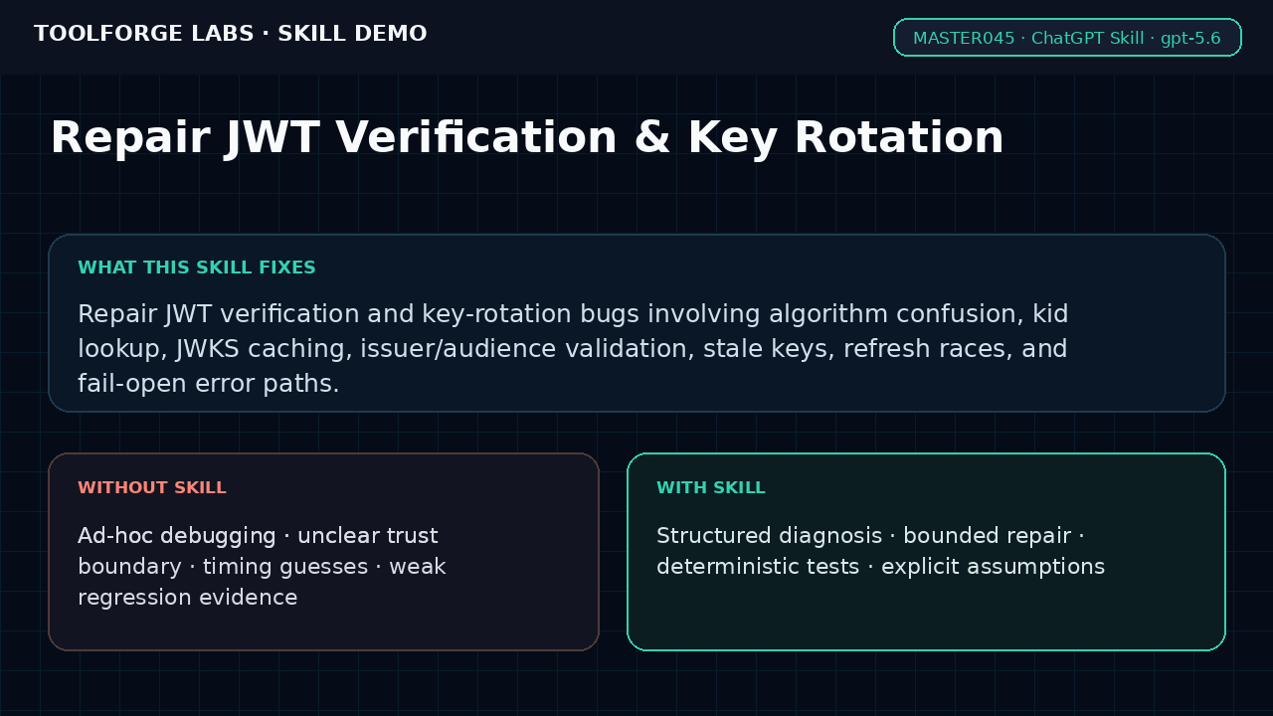
Task: Click the WITHOUT SKILL heading
Action: click(152, 488)
